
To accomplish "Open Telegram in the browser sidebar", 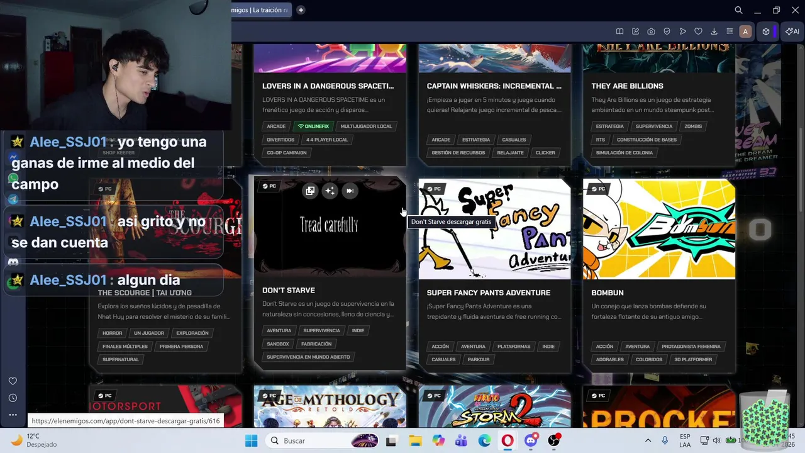I will [x=13, y=199].
